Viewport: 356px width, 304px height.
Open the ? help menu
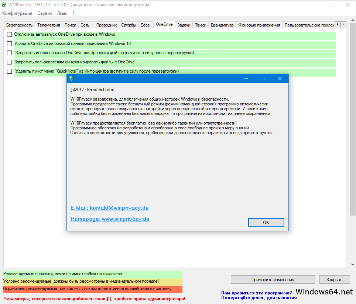(x=73, y=13)
